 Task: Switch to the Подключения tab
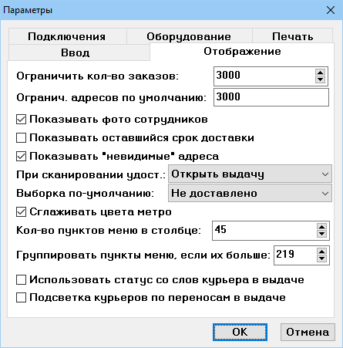click(67, 36)
